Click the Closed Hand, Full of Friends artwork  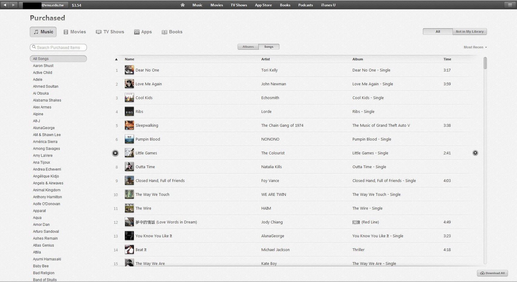[129, 180]
